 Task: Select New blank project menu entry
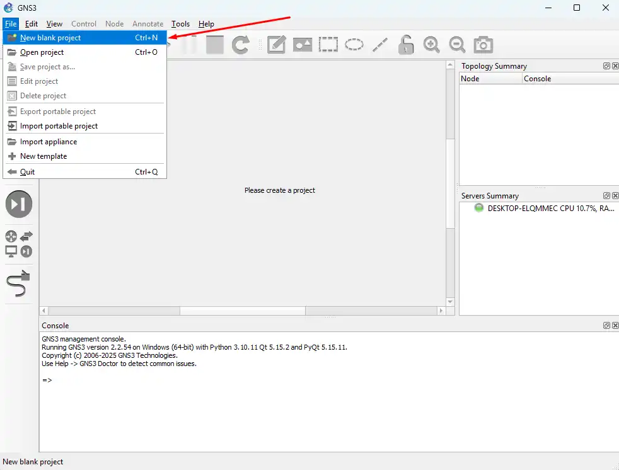50,38
